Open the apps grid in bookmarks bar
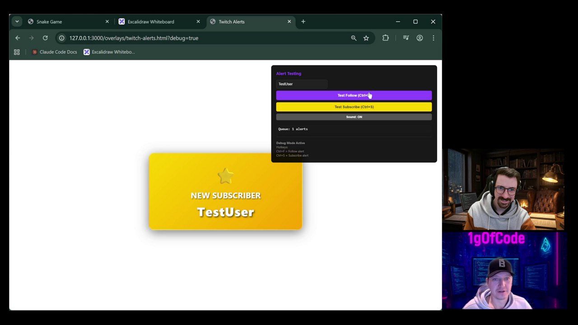 pyautogui.click(x=17, y=52)
